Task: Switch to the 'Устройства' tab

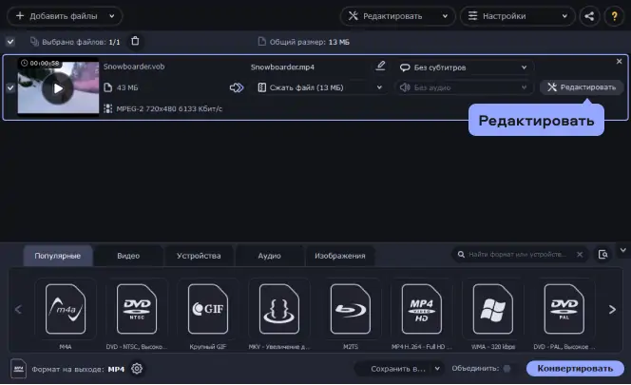Action: pyautogui.click(x=199, y=256)
